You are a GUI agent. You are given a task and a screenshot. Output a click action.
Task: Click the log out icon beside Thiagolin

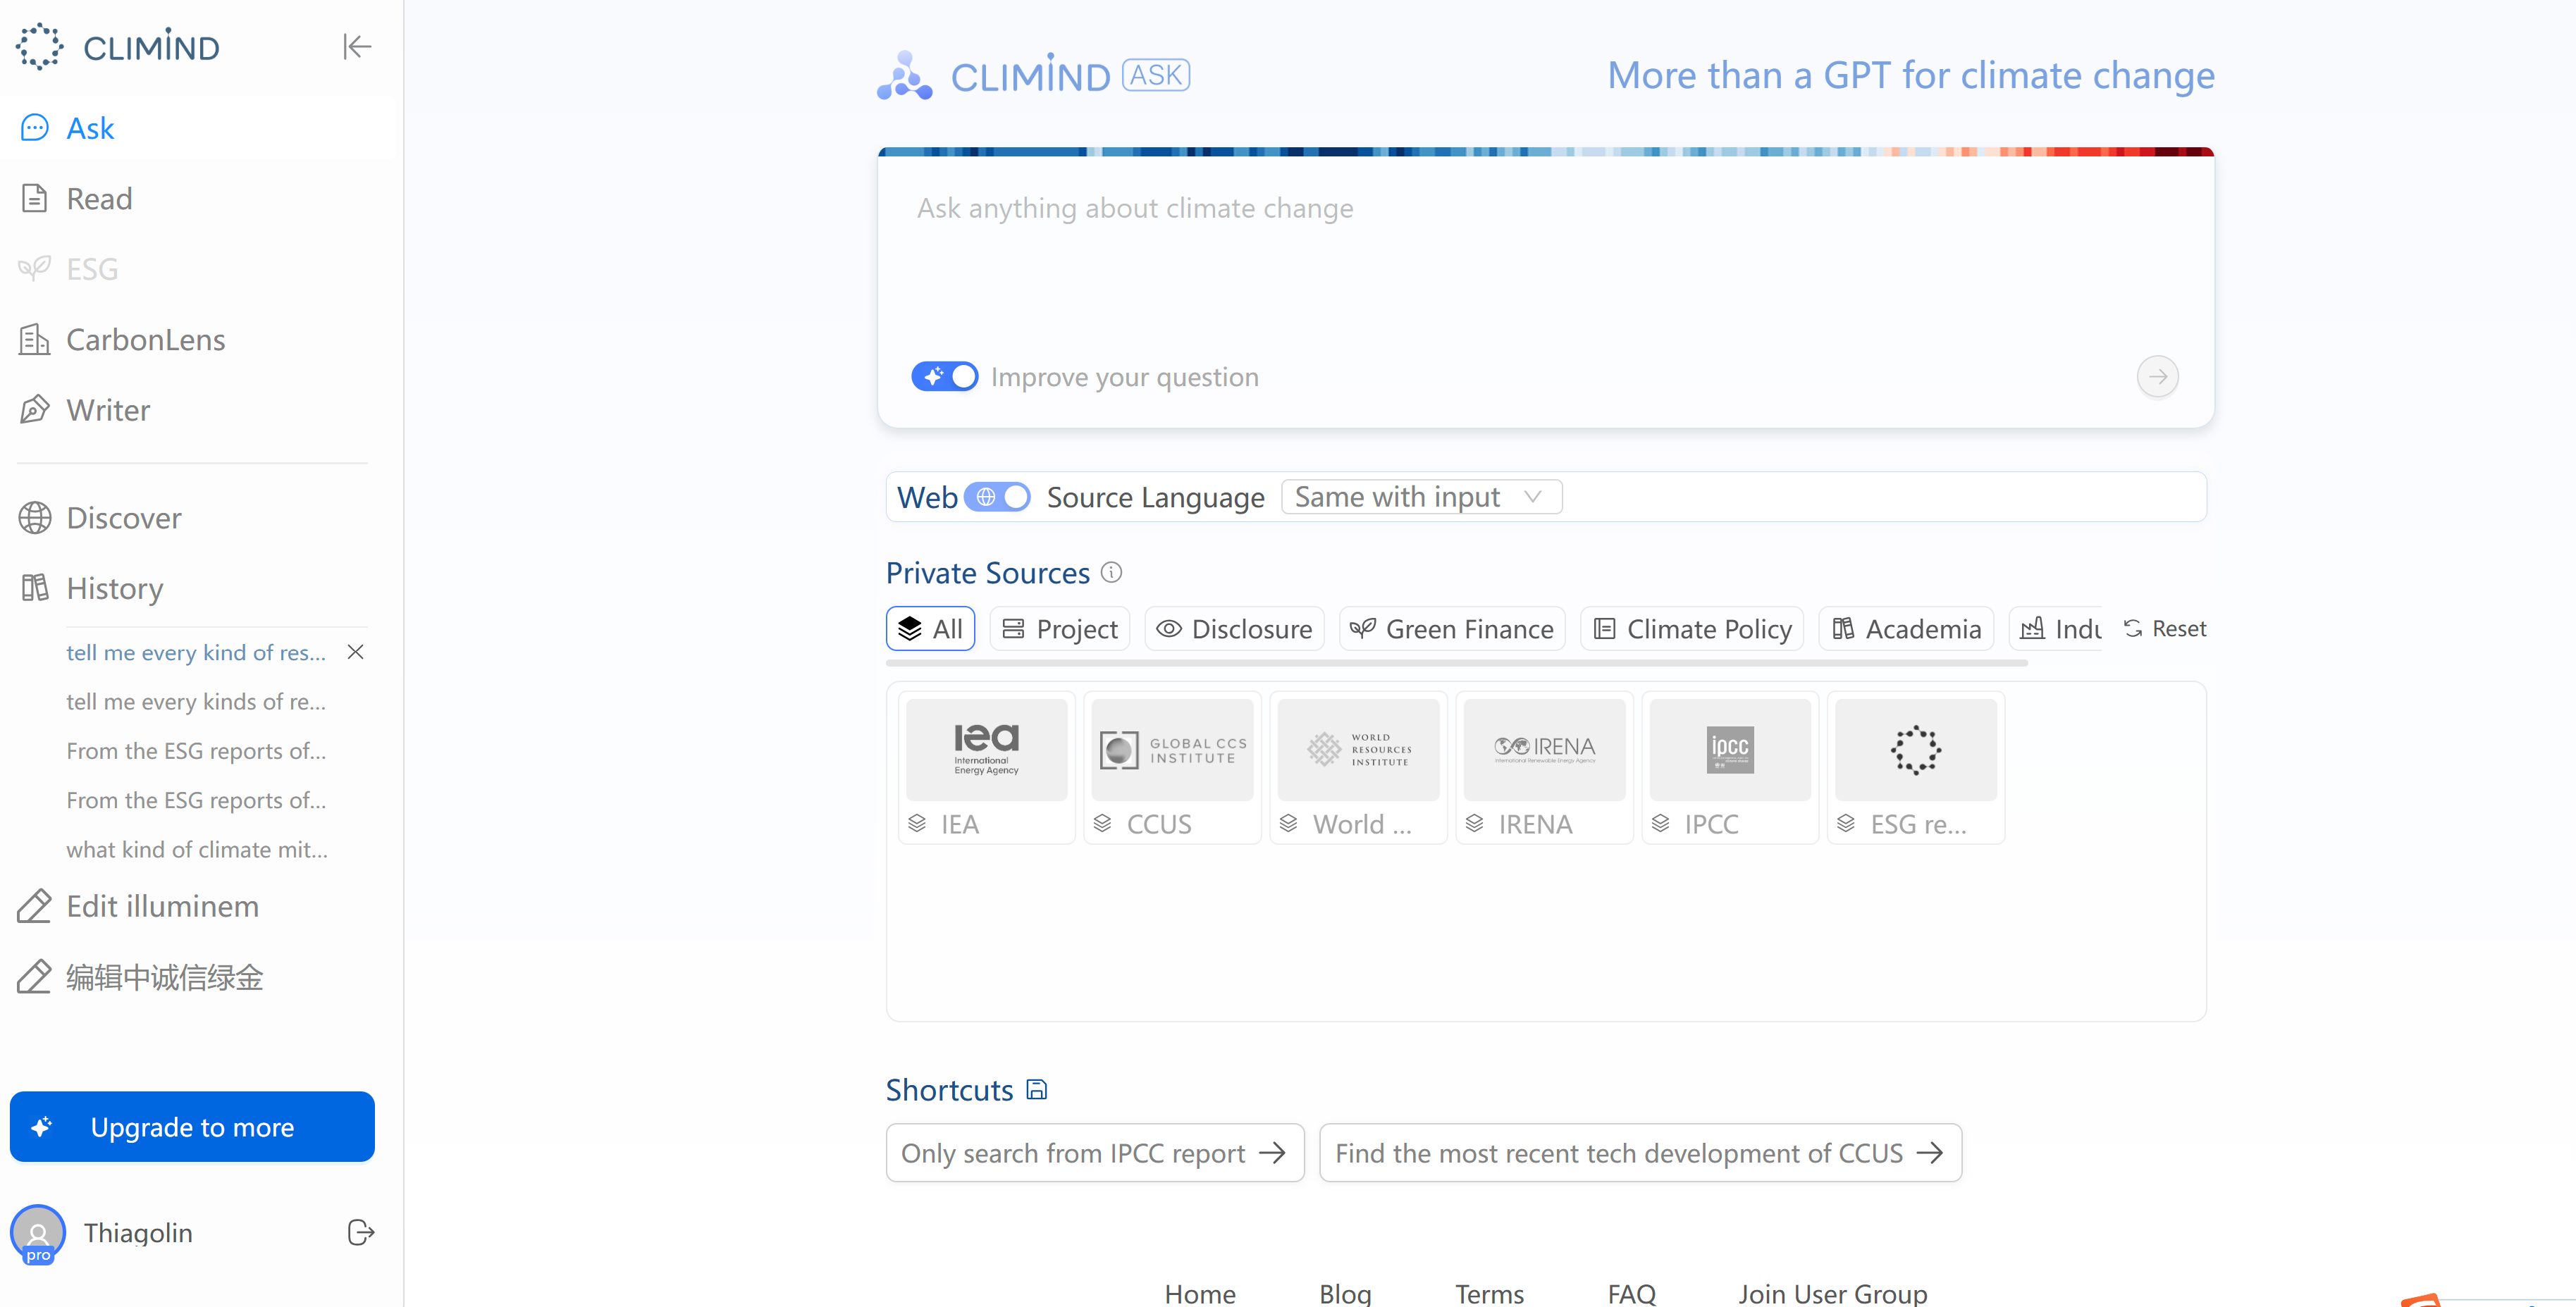(x=361, y=1232)
